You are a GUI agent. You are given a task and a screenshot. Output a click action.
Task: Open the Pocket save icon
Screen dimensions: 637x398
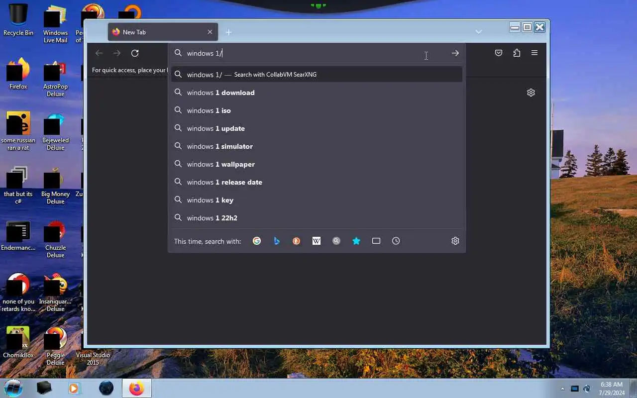[x=499, y=53]
